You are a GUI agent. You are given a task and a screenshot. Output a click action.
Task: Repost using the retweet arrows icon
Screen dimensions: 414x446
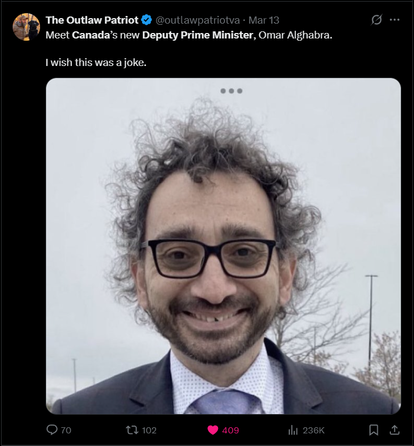click(x=132, y=430)
